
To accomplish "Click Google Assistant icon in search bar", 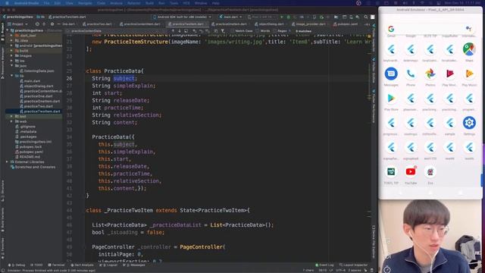I will [468, 29].
